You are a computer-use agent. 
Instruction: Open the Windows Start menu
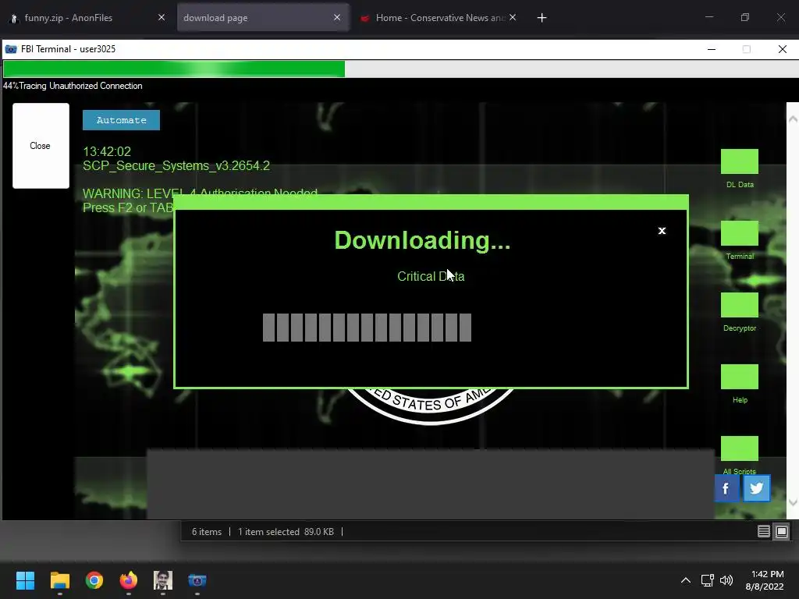[x=25, y=580]
